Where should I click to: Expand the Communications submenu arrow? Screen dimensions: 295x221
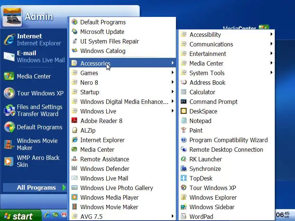[271, 44]
